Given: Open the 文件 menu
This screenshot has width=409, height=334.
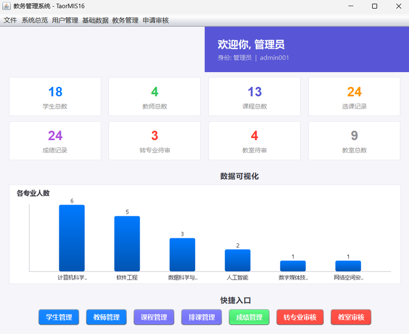Looking at the screenshot, I should pyautogui.click(x=10, y=20).
